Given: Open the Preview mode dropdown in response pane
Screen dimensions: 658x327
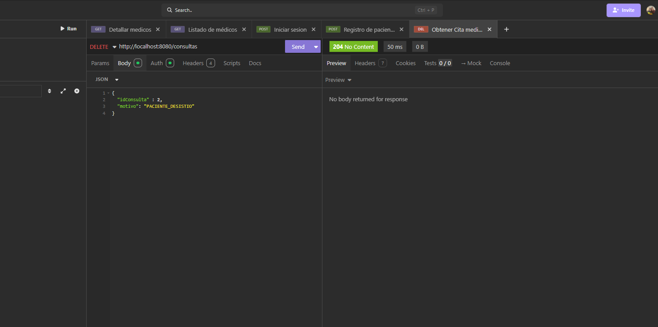Looking at the screenshot, I should pos(338,80).
